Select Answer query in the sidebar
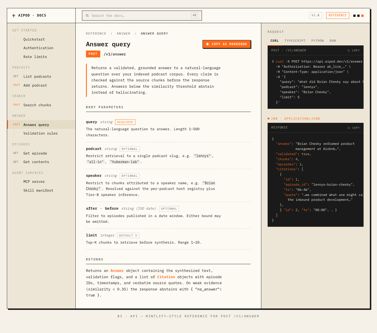Screen dimensions: 377x333 pyautogui.click(x=41, y=125)
